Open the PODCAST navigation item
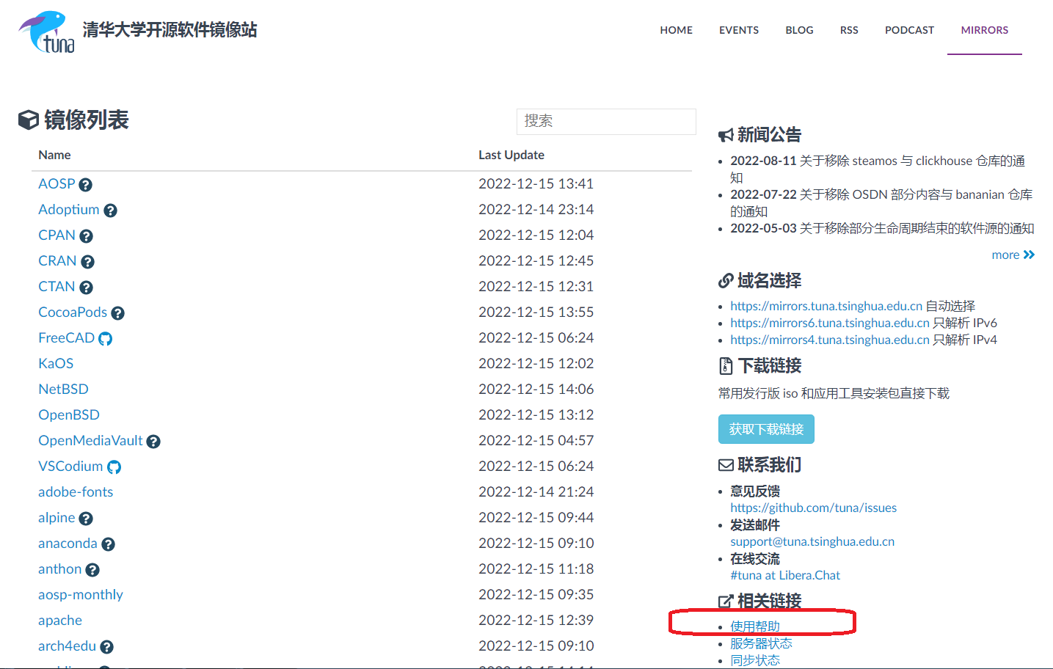The image size is (1053, 669). click(x=909, y=30)
